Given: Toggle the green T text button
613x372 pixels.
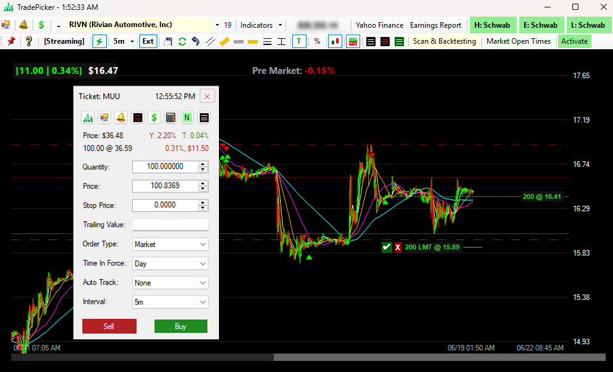Looking at the screenshot, I should [x=299, y=41].
